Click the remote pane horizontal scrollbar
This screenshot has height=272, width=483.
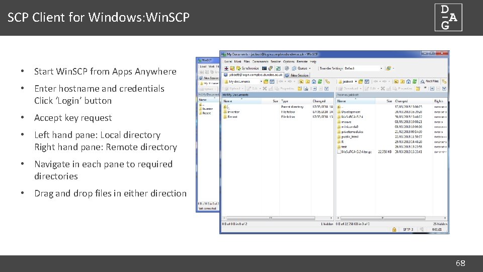391,218
